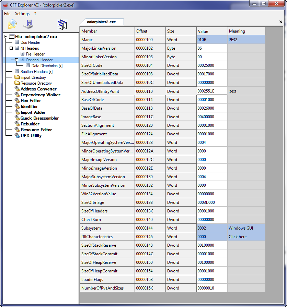Click the Resource Editor tool icon
287x307 pixels.
pyautogui.click(x=17, y=130)
